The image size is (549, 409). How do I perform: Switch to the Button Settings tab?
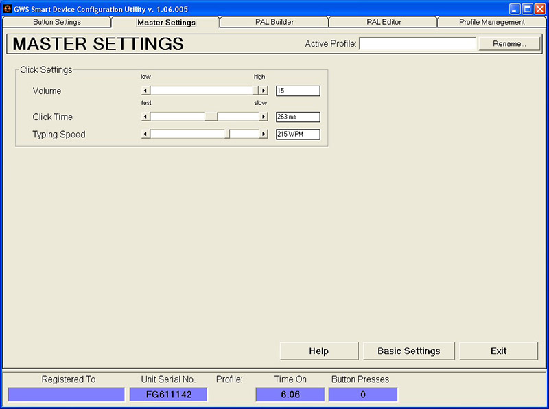pyautogui.click(x=57, y=22)
